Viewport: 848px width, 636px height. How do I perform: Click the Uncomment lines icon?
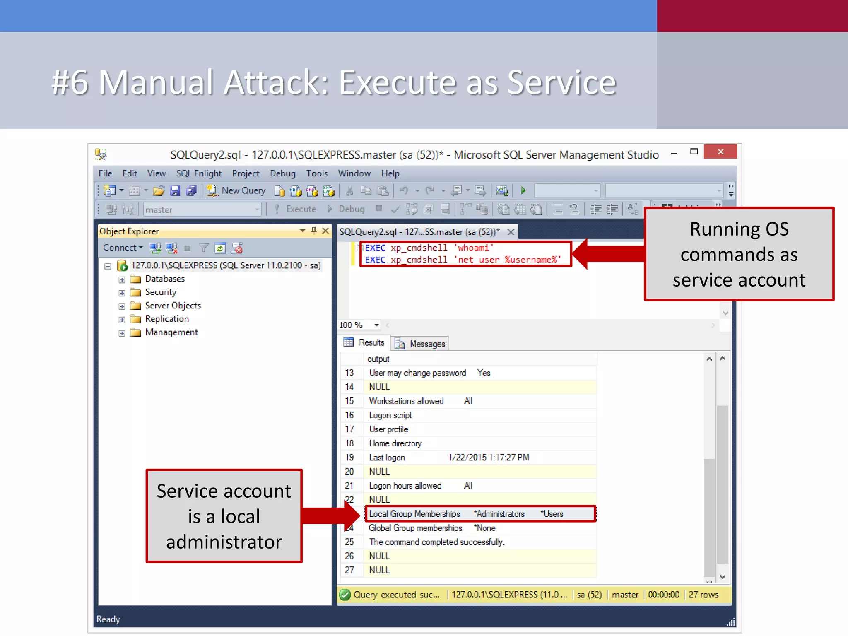(574, 210)
